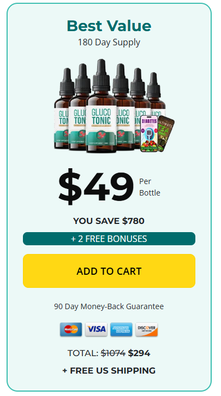Click the MasterCard payment icon
The height and width of the screenshot is (396, 221).
(71, 329)
